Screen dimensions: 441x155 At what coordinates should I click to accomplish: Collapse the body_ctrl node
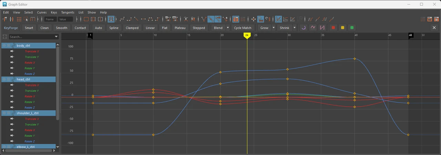coord(4,46)
